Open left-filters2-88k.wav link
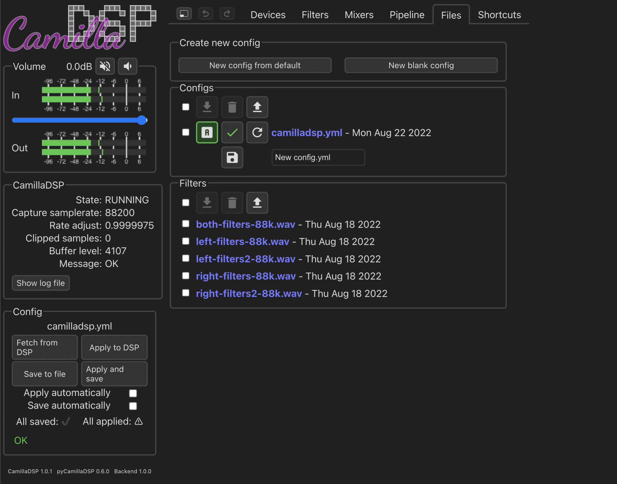617x484 pixels. (246, 259)
